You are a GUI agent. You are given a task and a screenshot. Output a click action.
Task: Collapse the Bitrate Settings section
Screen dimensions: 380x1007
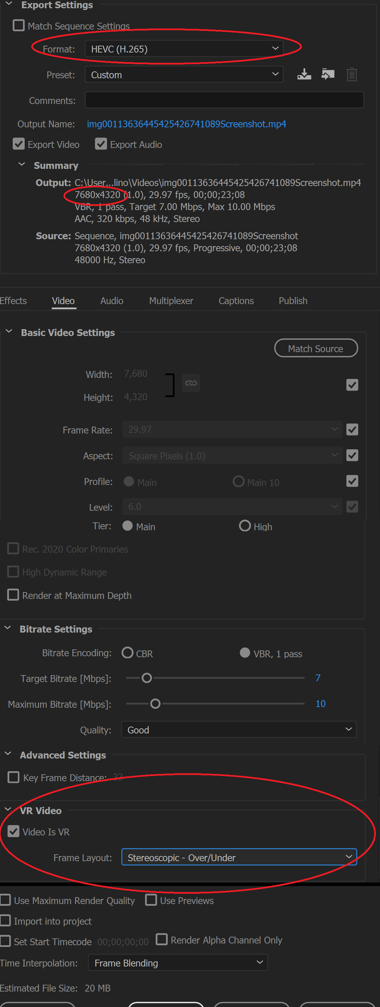click(x=8, y=628)
